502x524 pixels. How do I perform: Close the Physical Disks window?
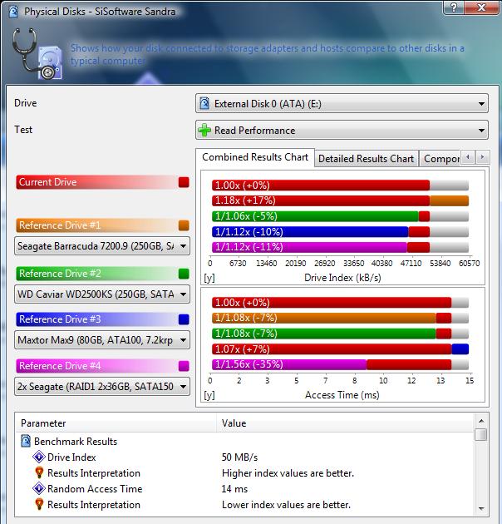coord(481,7)
